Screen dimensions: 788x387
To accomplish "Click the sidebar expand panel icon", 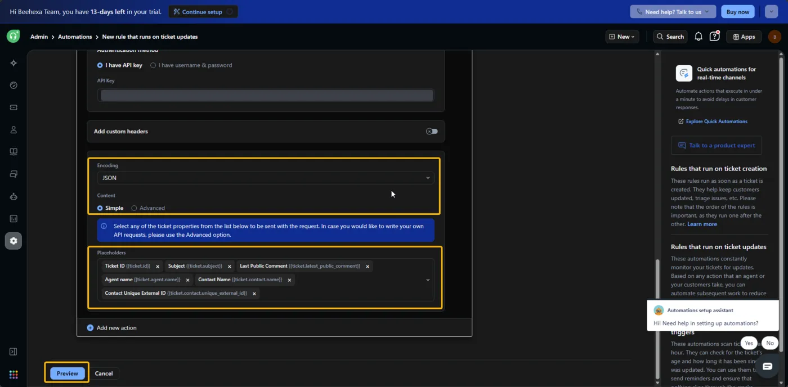I will 14,352.
